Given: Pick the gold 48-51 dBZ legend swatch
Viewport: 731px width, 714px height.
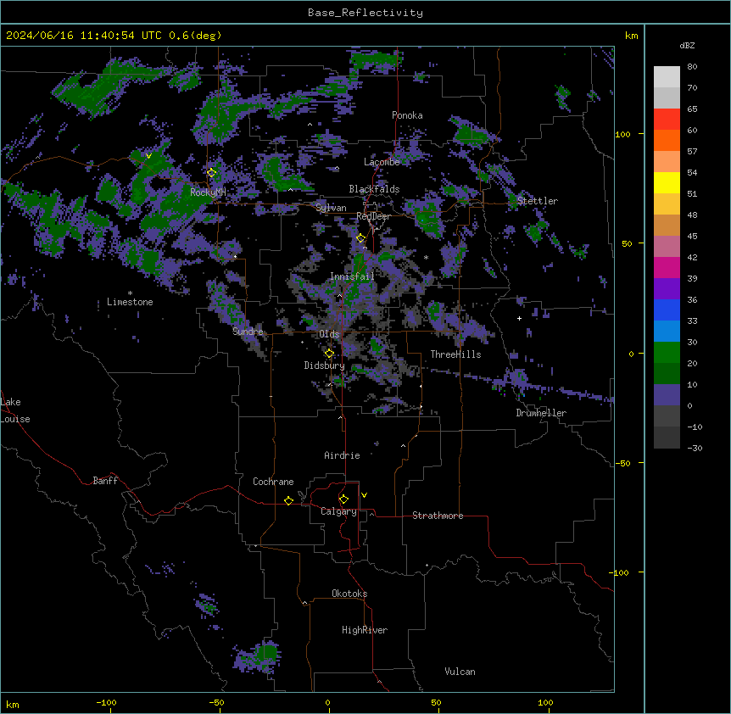Looking at the screenshot, I should pos(667,204).
